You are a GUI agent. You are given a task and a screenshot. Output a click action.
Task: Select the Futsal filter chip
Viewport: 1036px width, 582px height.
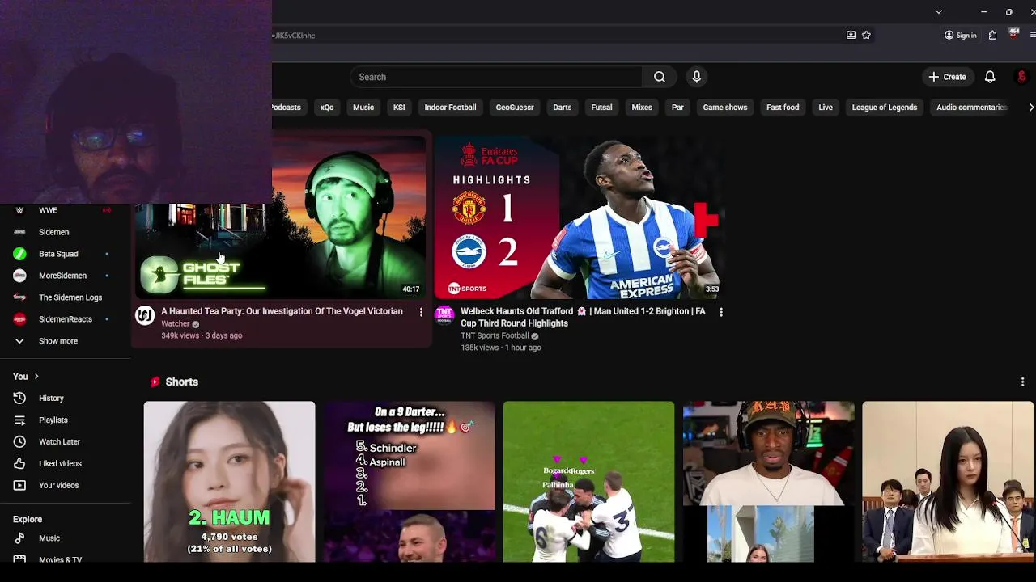[601, 107]
